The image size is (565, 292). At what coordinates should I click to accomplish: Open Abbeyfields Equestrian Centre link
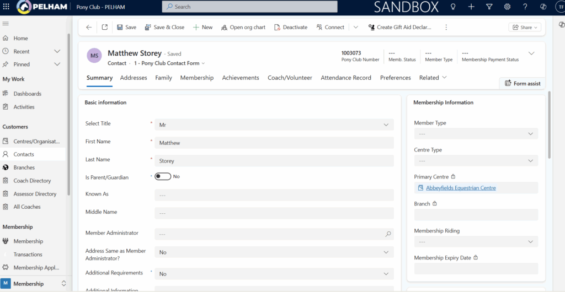click(x=461, y=188)
